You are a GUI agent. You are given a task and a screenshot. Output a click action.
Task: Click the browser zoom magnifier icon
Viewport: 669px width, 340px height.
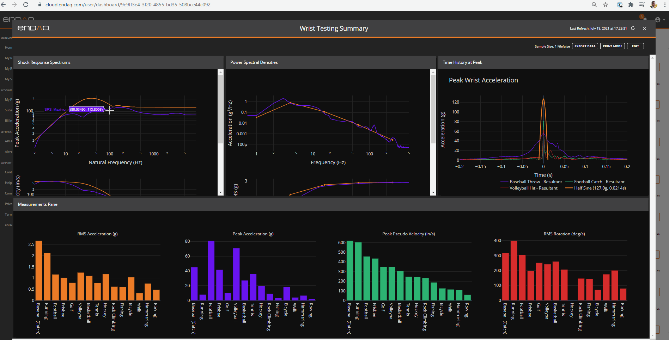pos(594,5)
